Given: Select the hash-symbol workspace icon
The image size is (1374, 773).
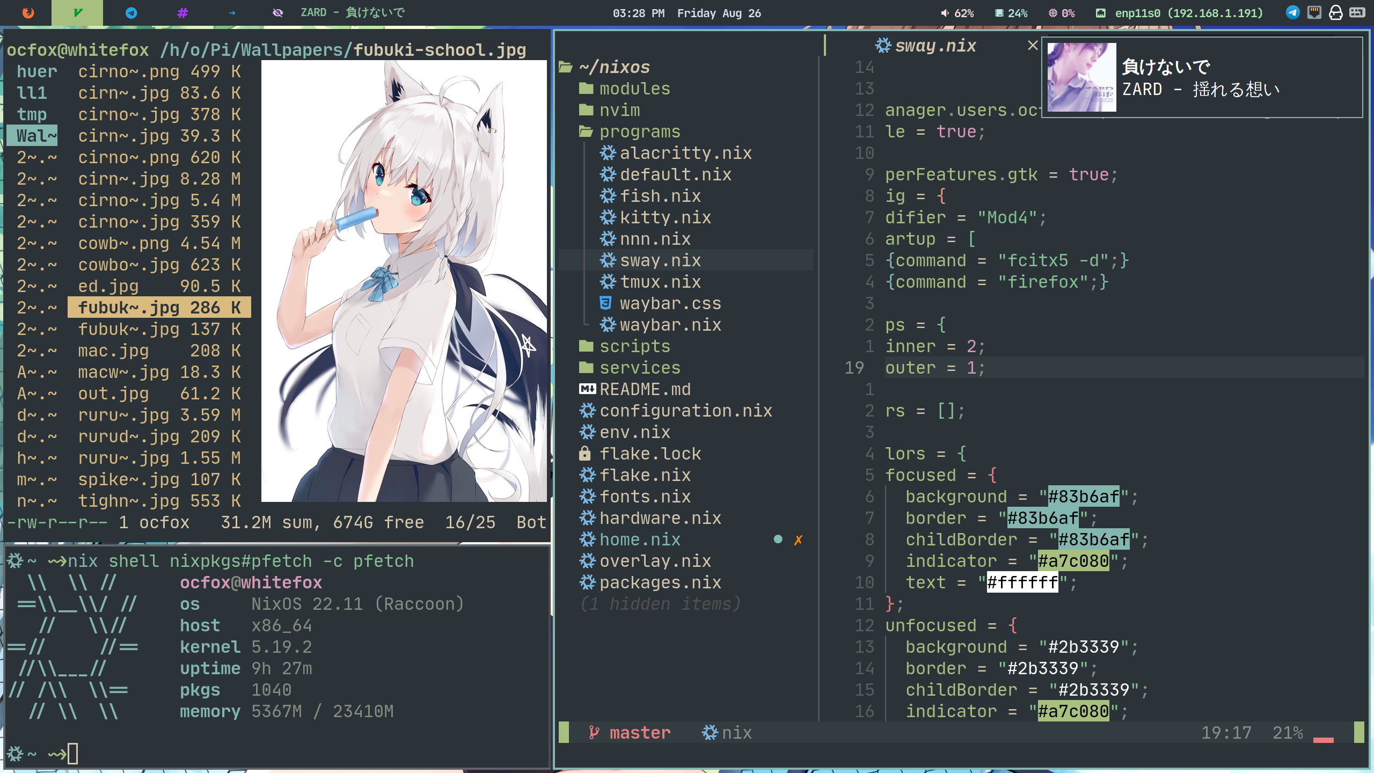Looking at the screenshot, I should tap(182, 13).
